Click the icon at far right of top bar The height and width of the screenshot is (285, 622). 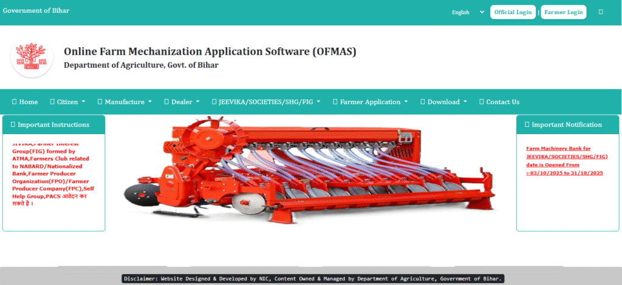coord(601,12)
